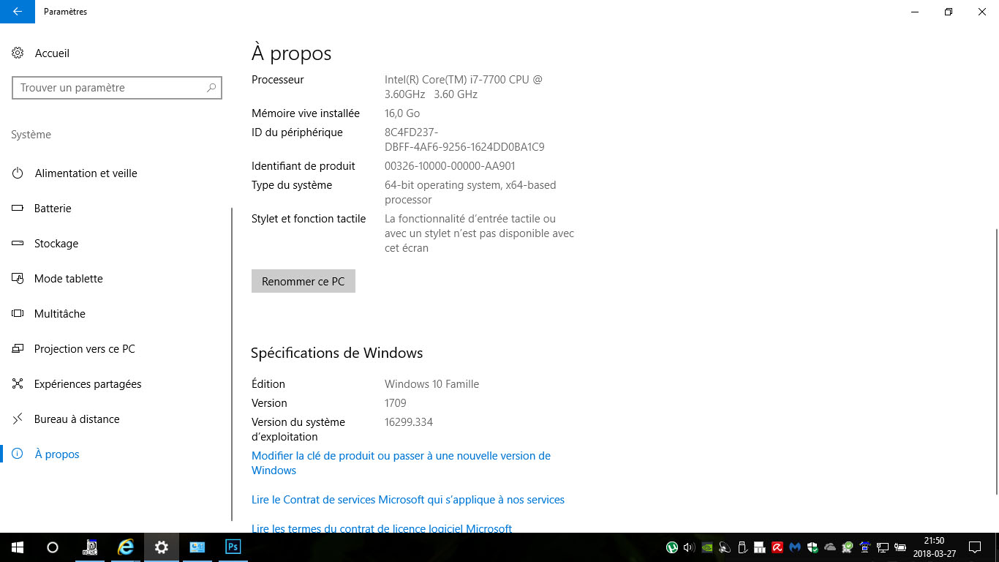Click the volume speaker tray icon
Screen dimensions: 999x562
[688, 547]
